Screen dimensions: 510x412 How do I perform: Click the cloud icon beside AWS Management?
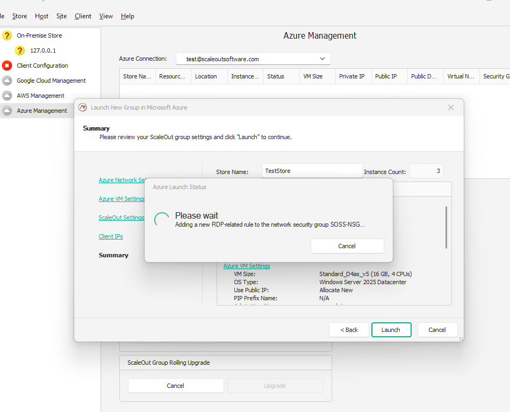click(x=7, y=96)
